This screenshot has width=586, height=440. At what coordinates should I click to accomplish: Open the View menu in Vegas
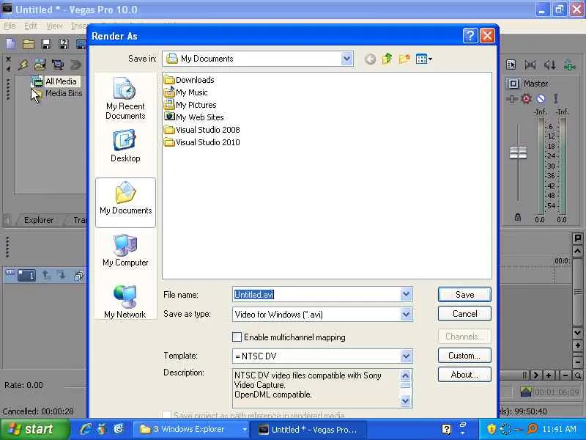coord(54,26)
